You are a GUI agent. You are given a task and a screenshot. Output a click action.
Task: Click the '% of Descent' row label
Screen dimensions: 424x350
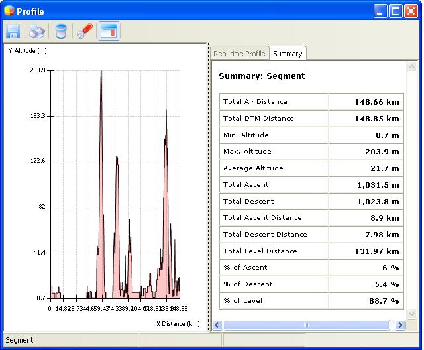(x=248, y=284)
